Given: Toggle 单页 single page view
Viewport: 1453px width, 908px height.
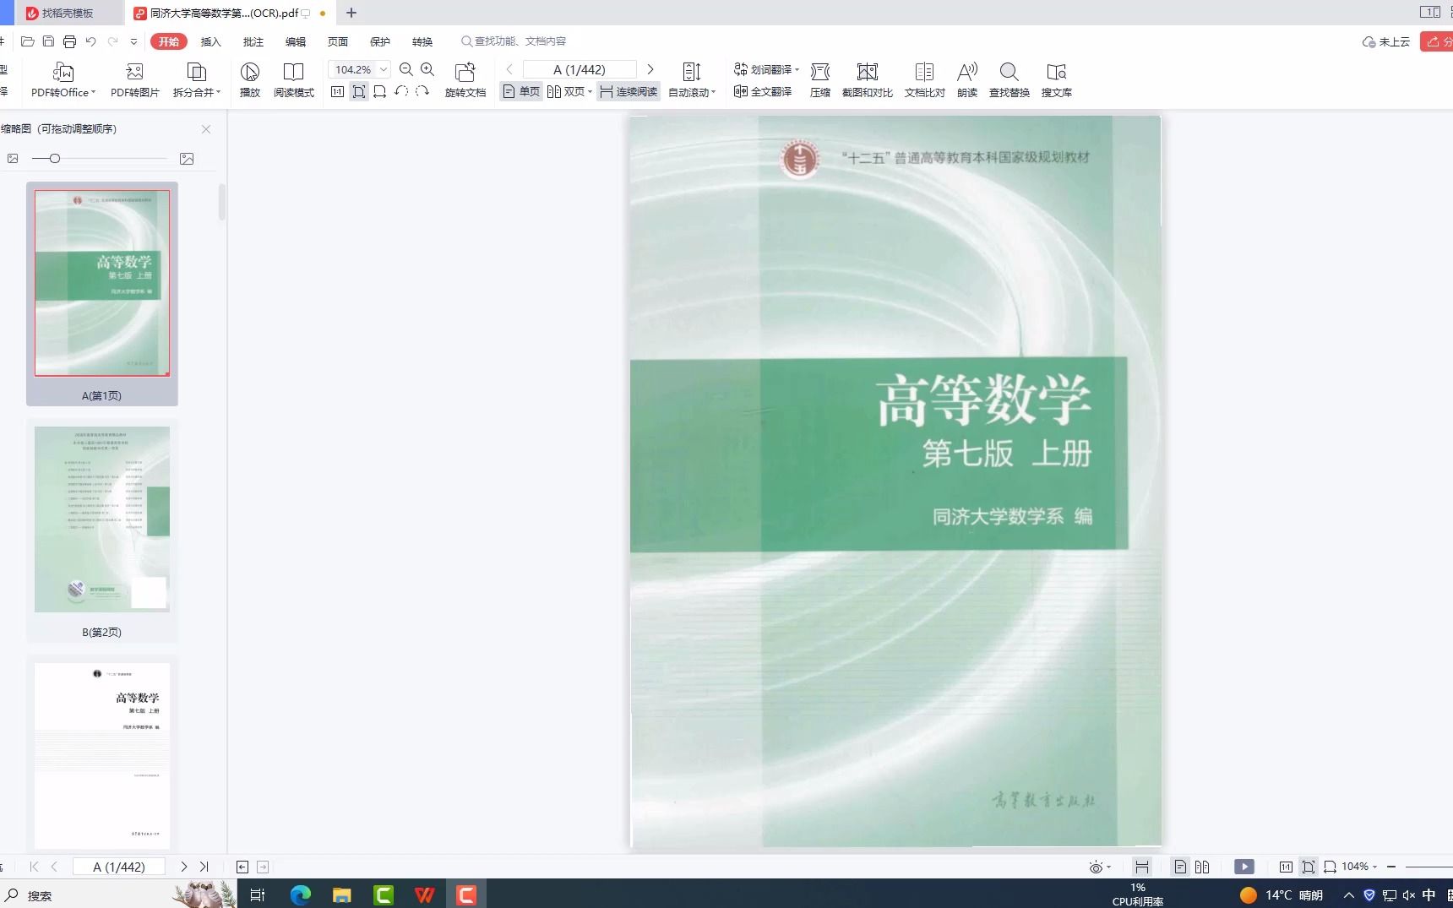Looking at the screenshot, I should point(521,91).
